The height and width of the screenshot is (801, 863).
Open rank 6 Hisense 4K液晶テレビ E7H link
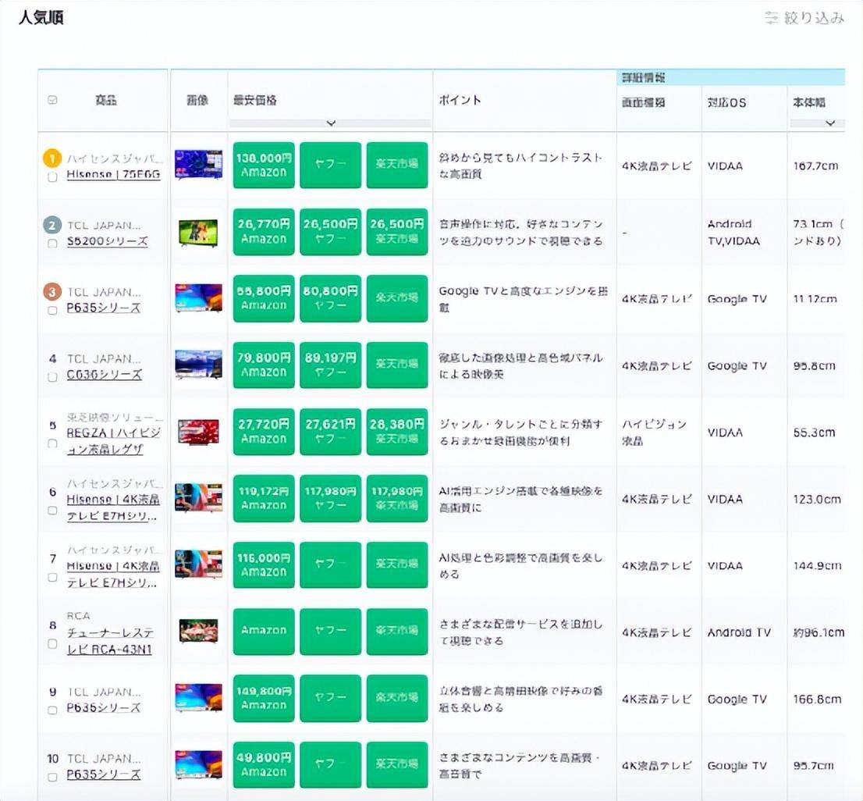[113, 507]
